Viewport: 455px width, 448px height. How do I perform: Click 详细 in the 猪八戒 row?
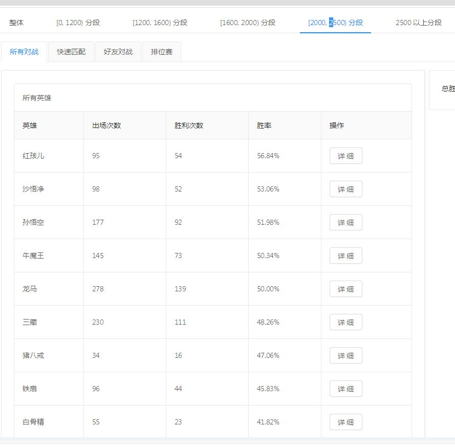(345, 355)
